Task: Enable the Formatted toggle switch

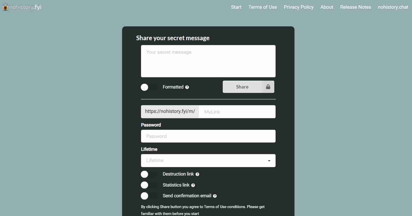Action: [x=149, y=87]
